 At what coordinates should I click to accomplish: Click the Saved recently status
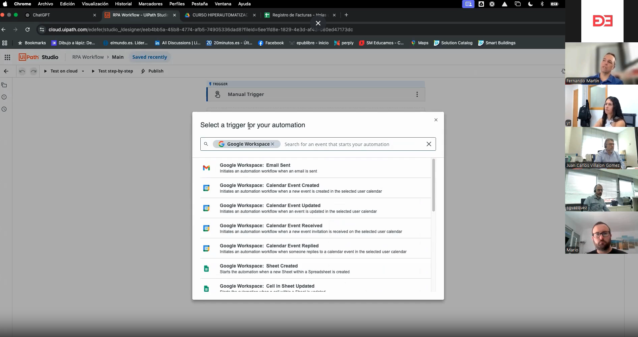click(x=150, y=57)
